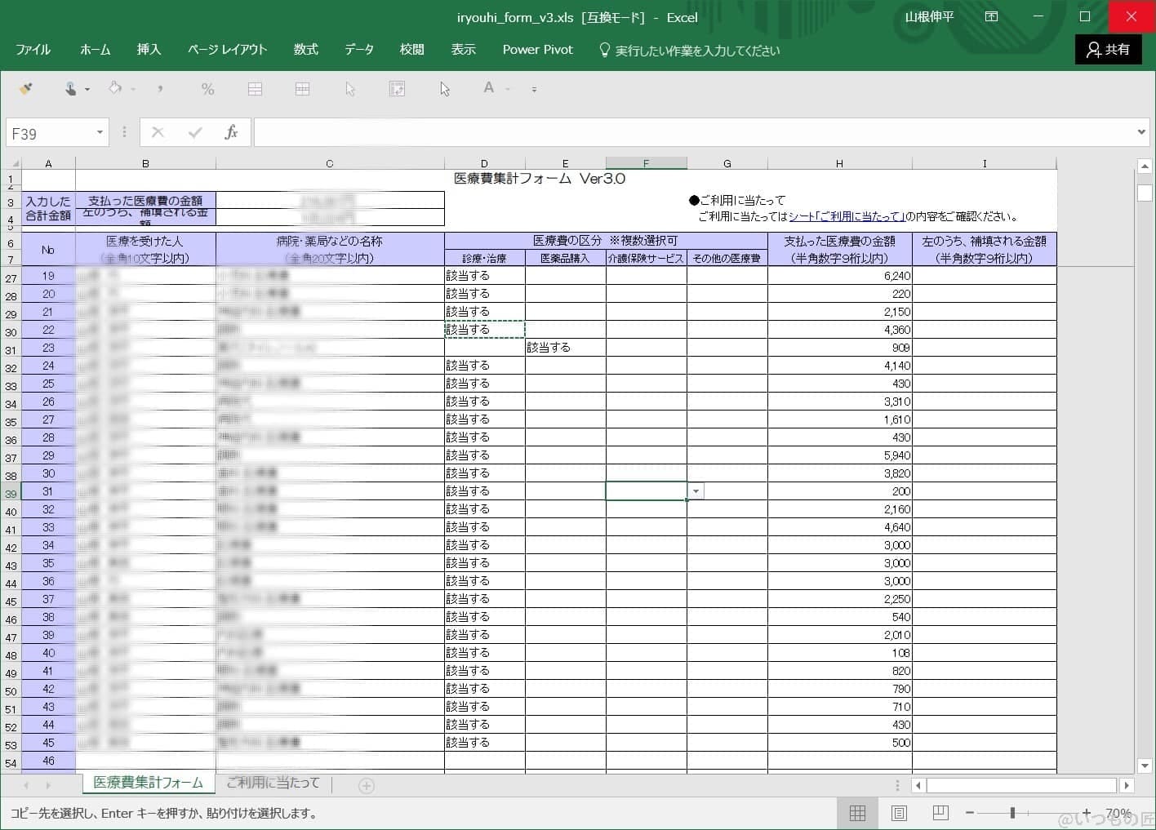
Task: Click the add new sheet plus icon
Action: tap(367, 785)
